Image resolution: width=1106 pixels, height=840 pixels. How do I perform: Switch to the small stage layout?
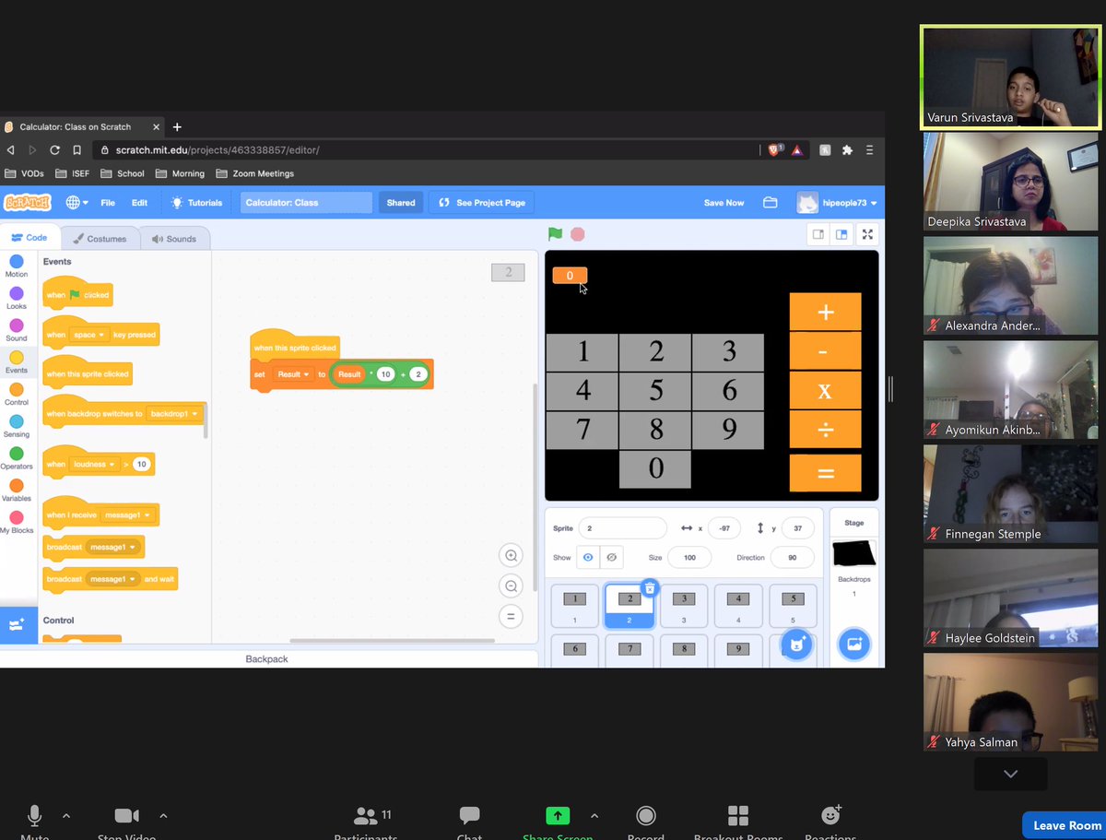(x=818, y=234)
